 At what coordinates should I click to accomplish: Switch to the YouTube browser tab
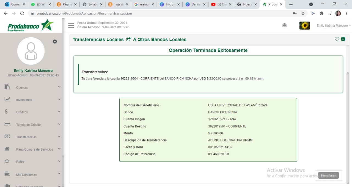click(x=219, y=4)
